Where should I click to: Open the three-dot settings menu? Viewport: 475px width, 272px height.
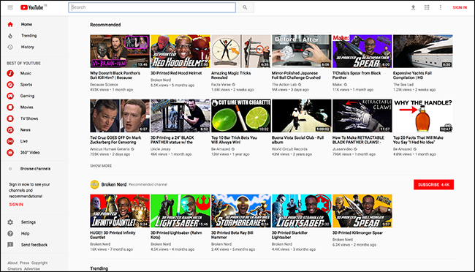pos(441,7)
